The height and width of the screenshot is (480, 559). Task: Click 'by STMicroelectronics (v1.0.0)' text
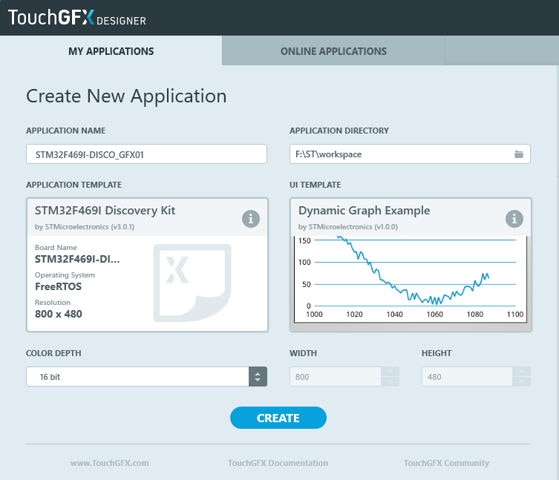coord(348,226)
